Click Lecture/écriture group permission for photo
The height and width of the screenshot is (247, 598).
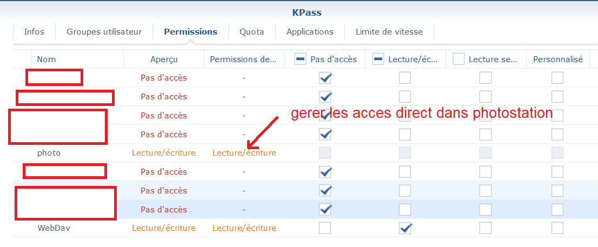(x=244, y=153)
